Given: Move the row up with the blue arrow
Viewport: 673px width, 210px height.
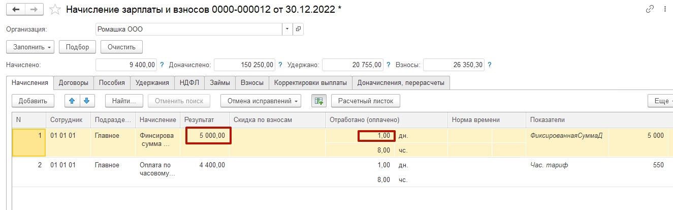Looking at the screenshot, I should click(72, 101).
